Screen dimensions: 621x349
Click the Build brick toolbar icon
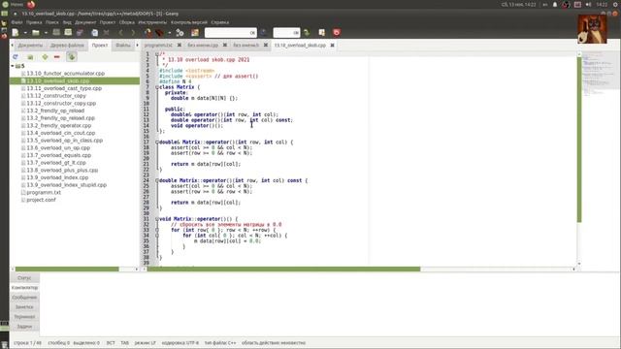coord(159,33)
